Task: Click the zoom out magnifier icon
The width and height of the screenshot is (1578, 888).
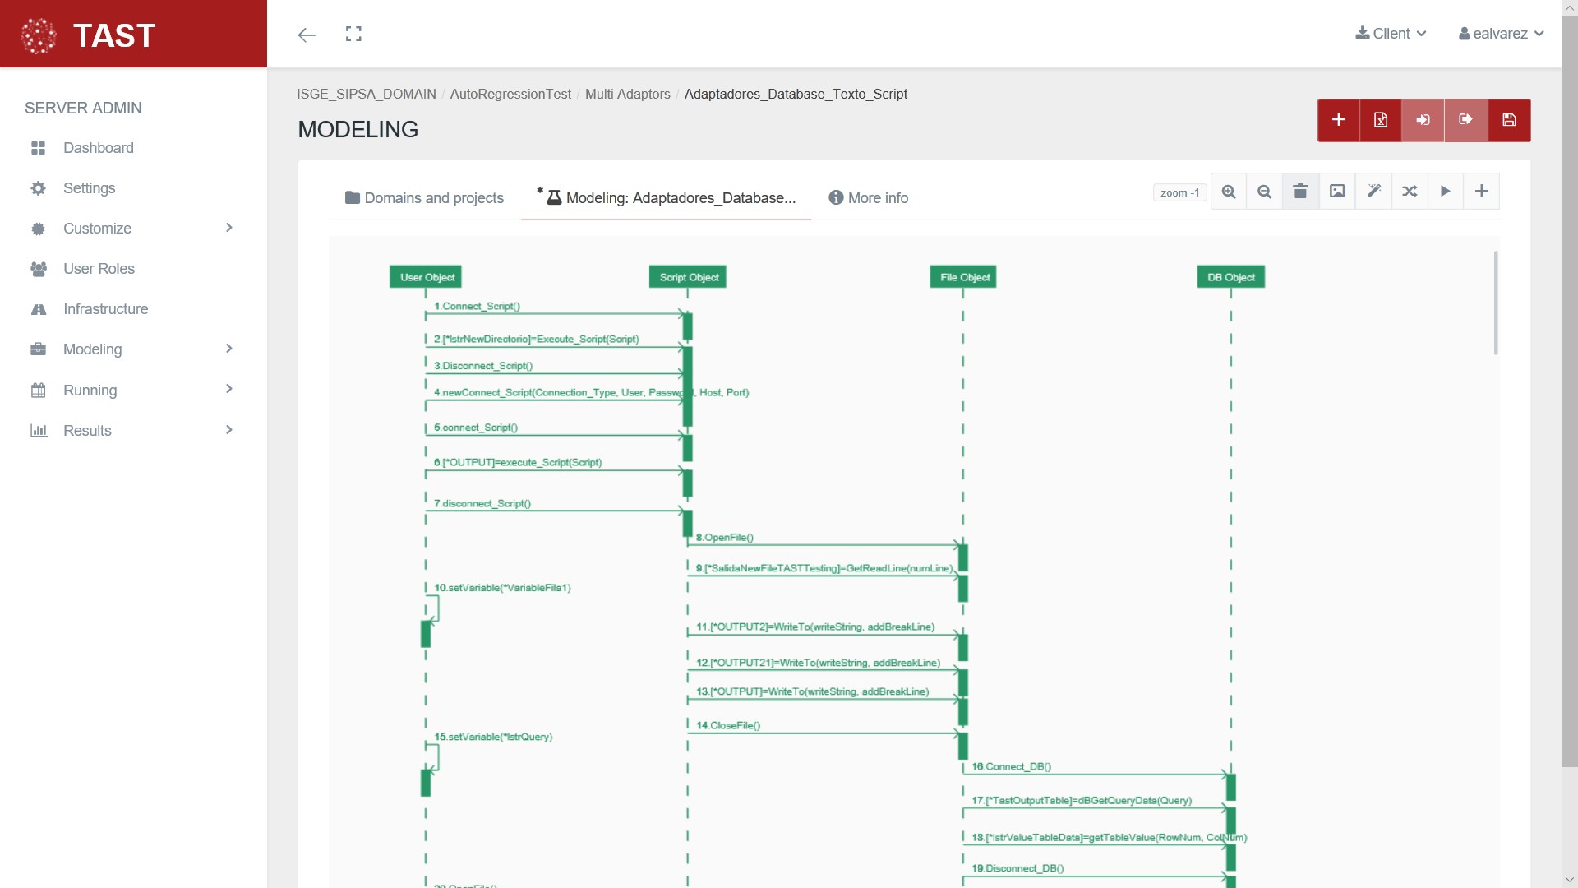Action: coord(1265,192)
